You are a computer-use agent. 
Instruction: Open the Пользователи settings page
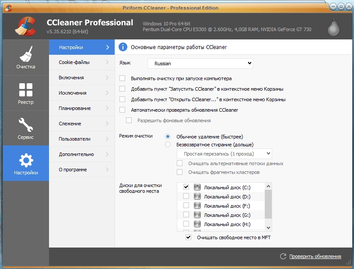click(x=82, y=139)
